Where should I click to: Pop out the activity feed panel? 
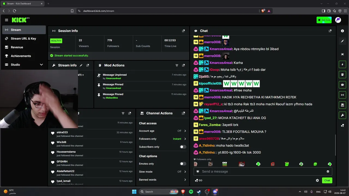pyautogui.click(x=130, y=113)
